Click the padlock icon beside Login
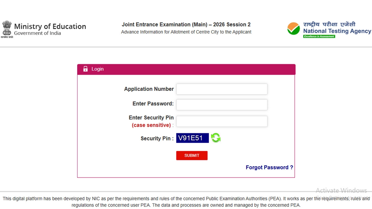Image resolution: width=372 pixels, height=209 pixels. pyautogui.click(x=85, y=69)
